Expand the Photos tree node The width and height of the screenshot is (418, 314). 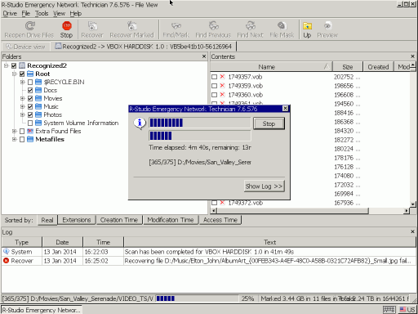pyautogui.click(x=23, y=114)
